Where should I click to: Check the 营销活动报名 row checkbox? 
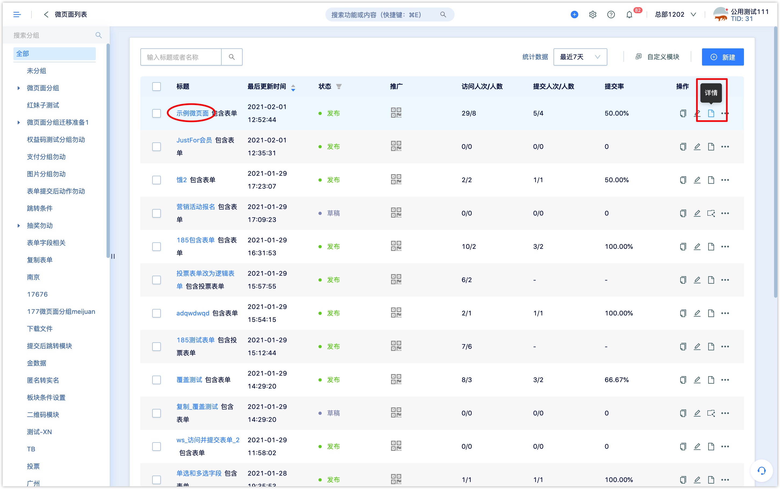tap(156, 213)
